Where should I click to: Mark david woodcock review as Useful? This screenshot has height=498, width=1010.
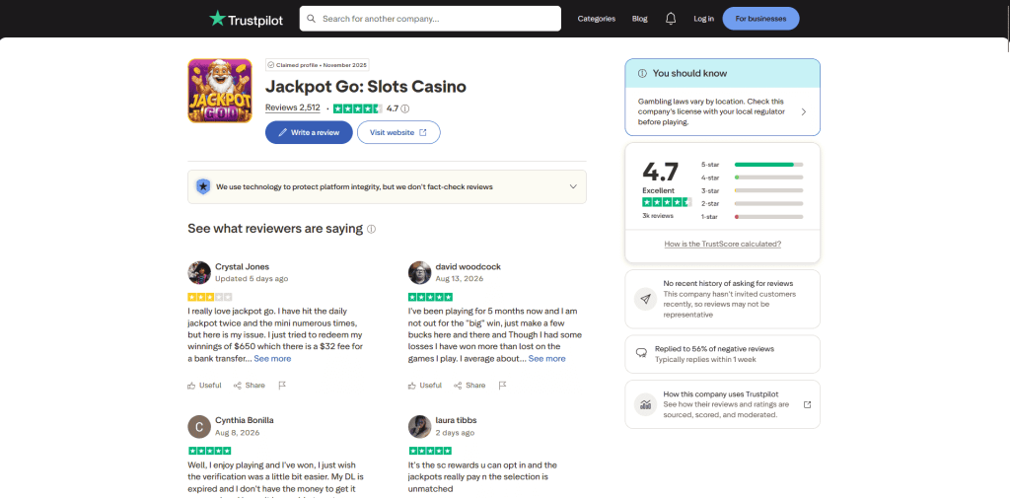click(424, 386)
